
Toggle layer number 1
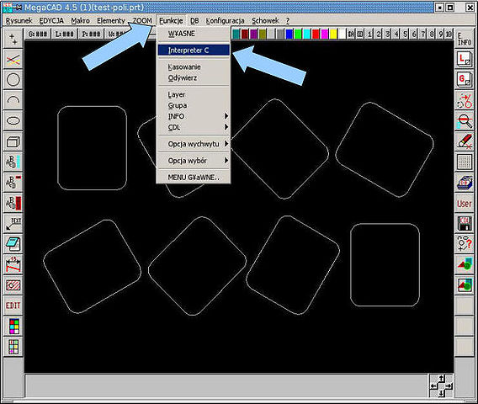[x=369, y=34]
